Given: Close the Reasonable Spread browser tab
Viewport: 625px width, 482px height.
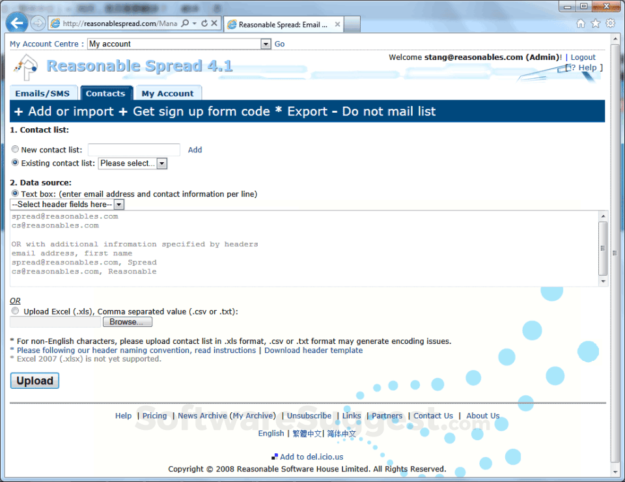Looking at the screenshot, I should (x=337, y=24).
